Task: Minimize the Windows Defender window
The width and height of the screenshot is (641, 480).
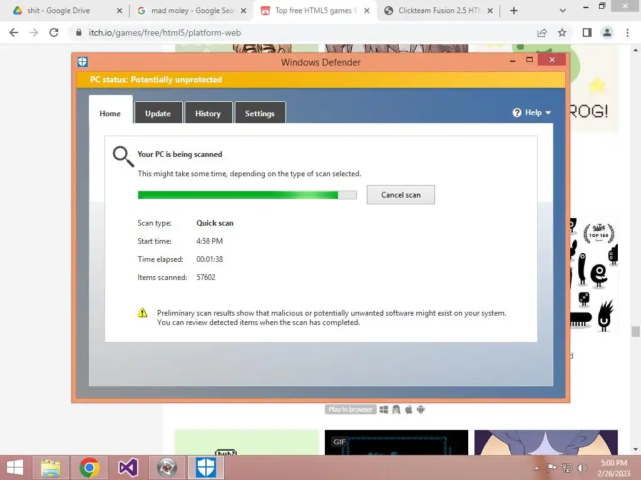Action: click(x=513, y=61)
